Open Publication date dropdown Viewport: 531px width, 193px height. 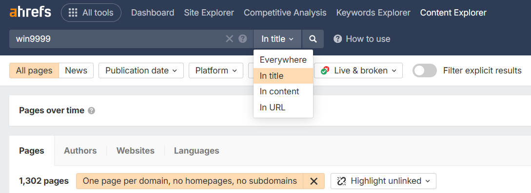pos(141,70)
